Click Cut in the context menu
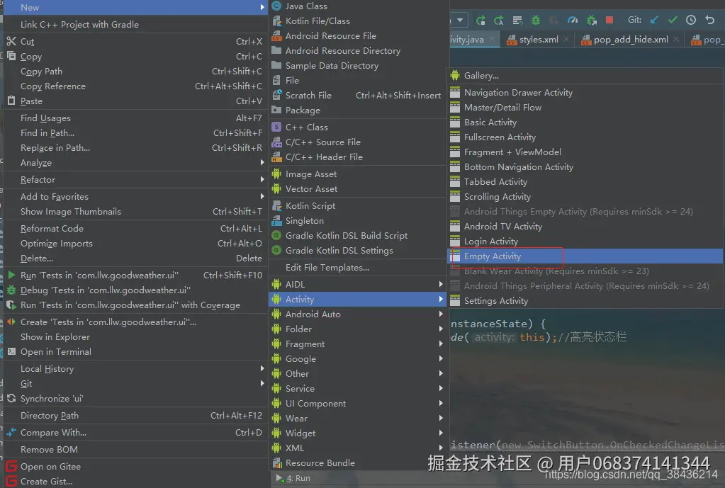This screenshot has width=725, height=488. tap(135, 42)
